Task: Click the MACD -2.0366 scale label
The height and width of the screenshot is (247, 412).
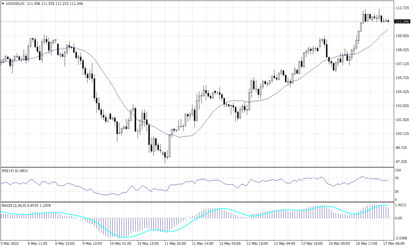Action: point(402,238)
